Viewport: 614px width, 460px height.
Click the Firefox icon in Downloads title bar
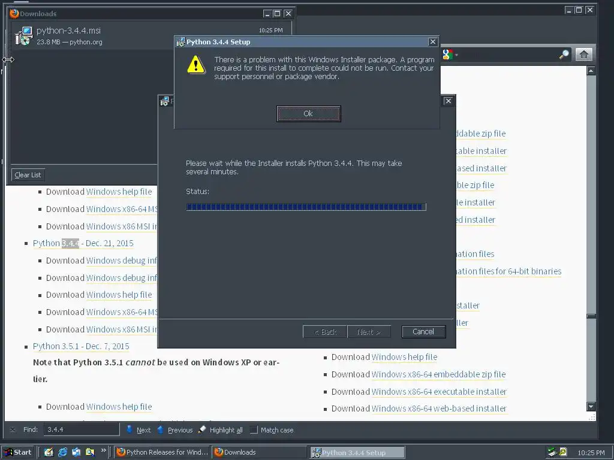pos(14,14)
